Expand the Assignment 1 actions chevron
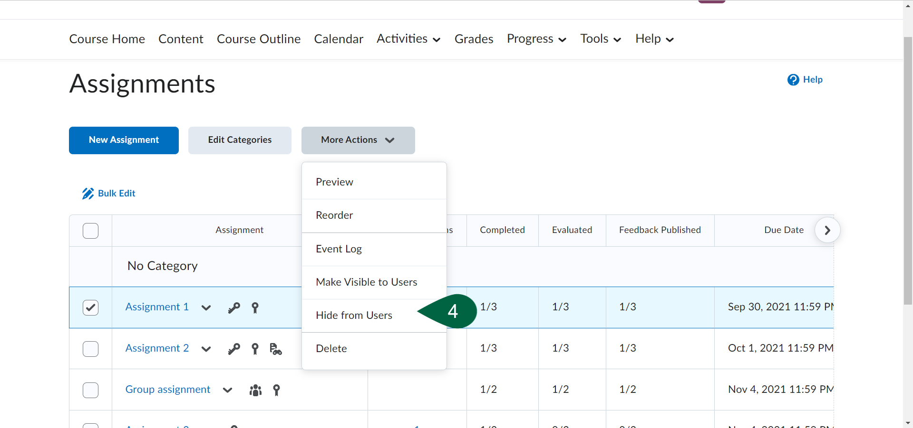This screenshot has height=428, width=913. pyautogui.click(x=205, y=308)
